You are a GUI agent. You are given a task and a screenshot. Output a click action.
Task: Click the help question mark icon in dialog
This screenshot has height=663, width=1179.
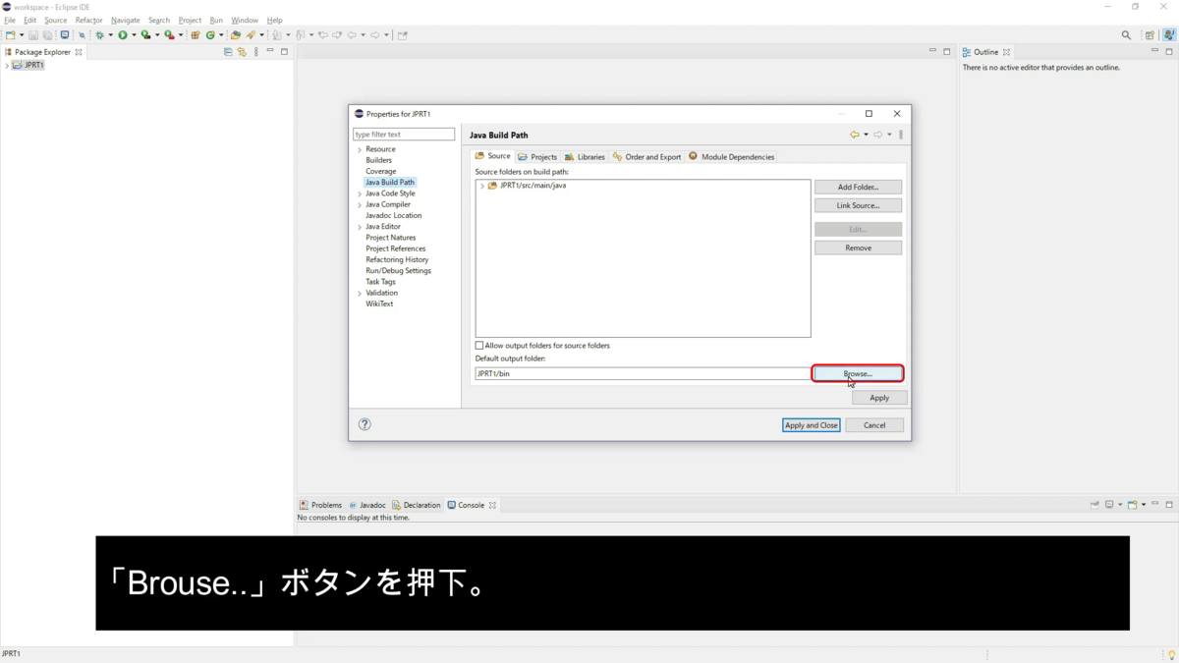tap(365, 424)
